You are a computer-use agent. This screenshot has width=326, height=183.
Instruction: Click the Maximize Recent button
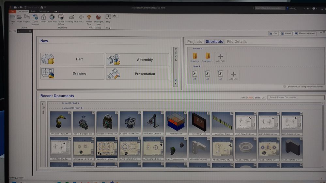click(305, 34)
